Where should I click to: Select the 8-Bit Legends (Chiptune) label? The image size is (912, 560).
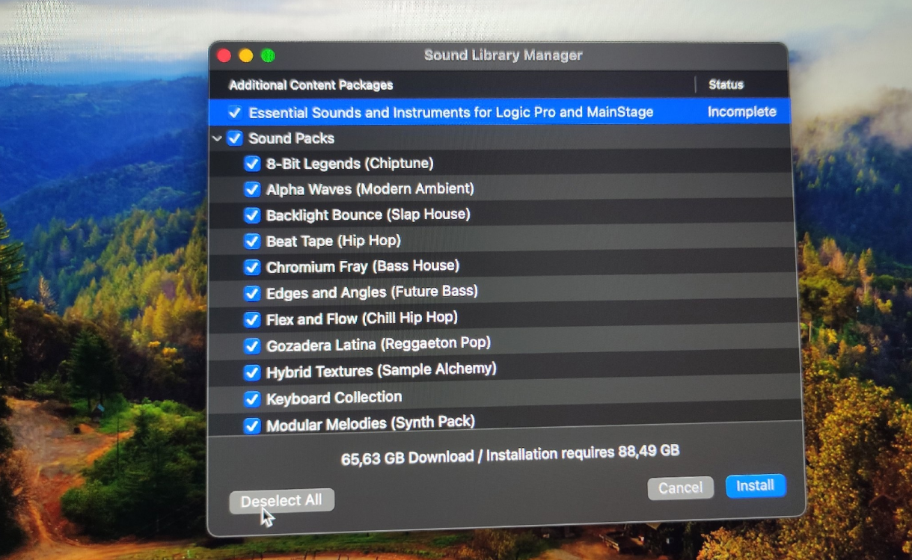pos(349,164)
